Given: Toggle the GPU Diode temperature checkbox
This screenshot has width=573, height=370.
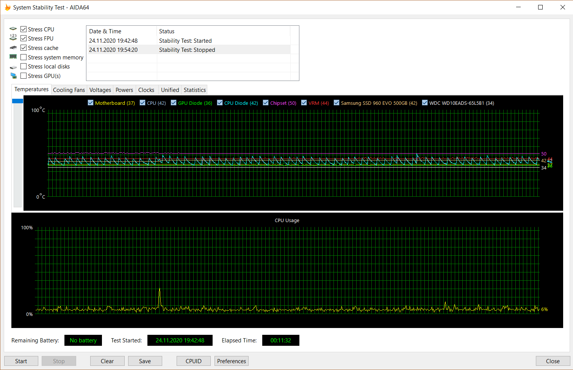Looking at the screenshot, I should pyautogui.click(x=174, y=103).
